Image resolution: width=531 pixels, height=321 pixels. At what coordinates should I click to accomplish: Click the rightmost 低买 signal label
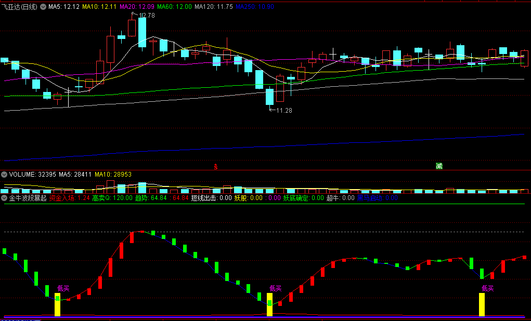click(488, 288)
